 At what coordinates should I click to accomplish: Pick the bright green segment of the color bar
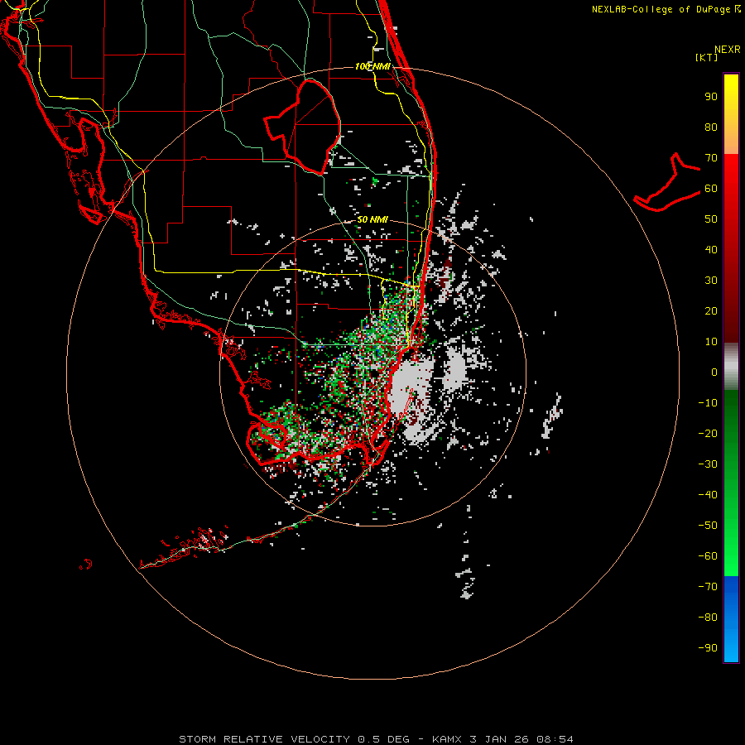tap(731, 546)
